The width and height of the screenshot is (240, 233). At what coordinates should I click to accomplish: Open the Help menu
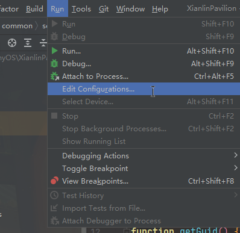[160, 9]
